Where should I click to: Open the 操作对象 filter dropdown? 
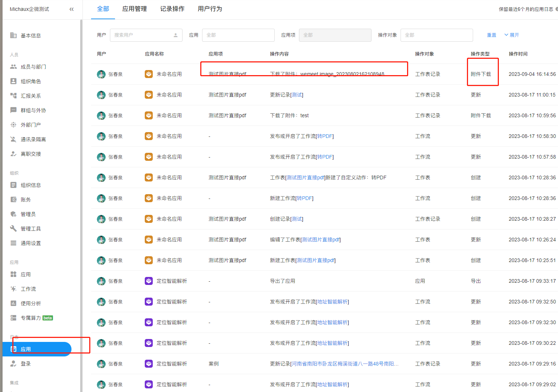436,35
